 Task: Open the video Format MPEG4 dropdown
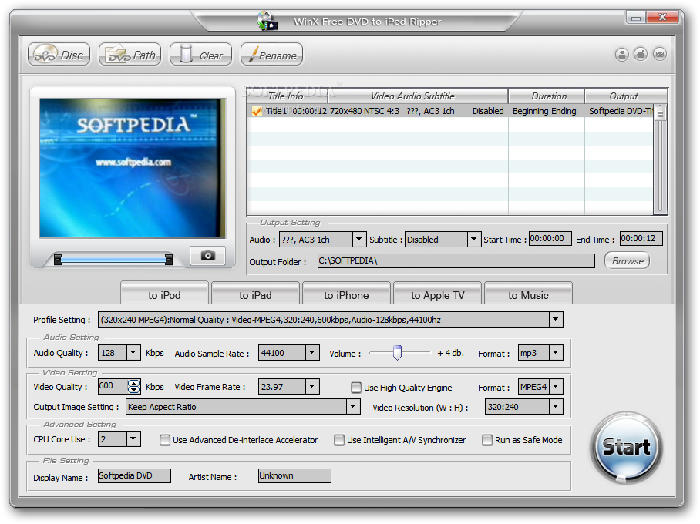pos(556,387)
